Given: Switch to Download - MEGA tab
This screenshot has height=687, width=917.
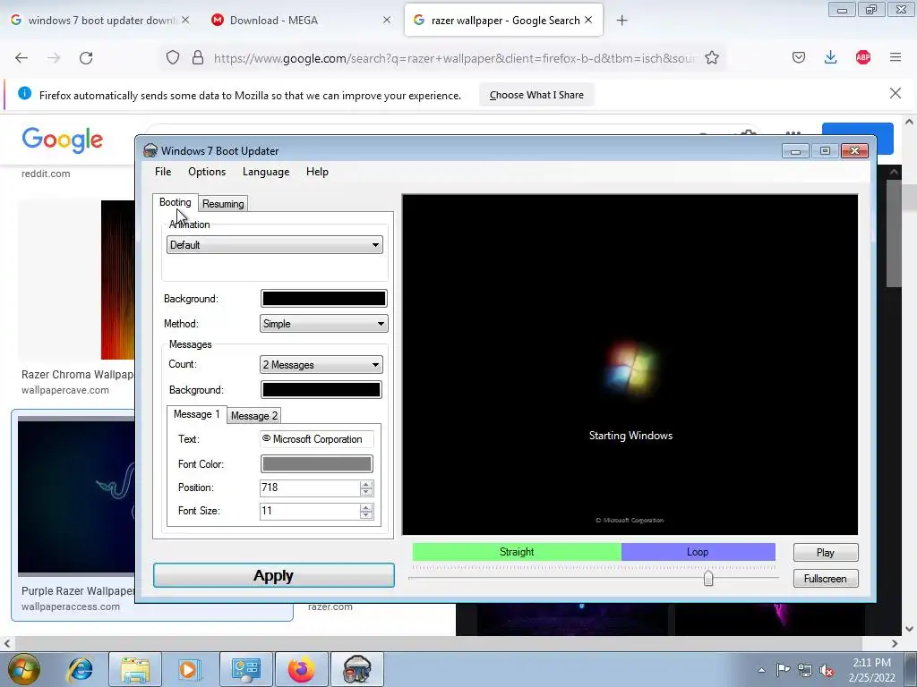Looking at the screenshot, I should [x=301, y=21].
